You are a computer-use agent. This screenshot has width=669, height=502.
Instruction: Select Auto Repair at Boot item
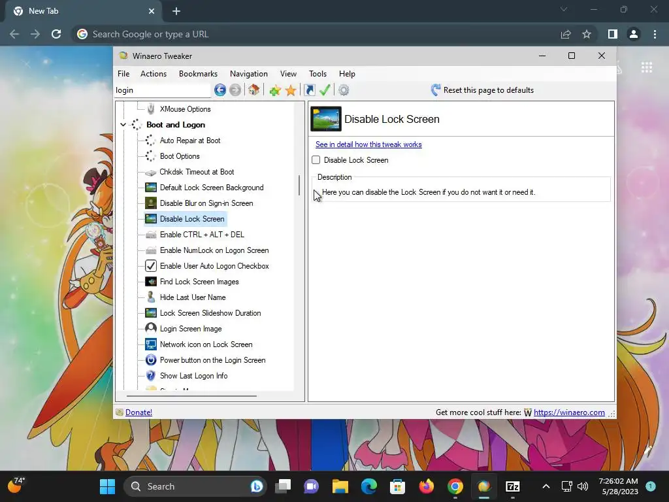(x=190, y=141)
